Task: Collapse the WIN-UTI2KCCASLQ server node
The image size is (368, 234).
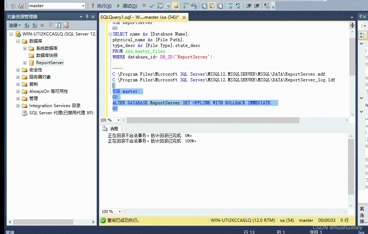Action: (11, 34)
